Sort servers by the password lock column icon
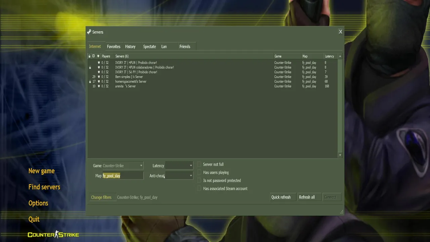430x242 pixels. 90,56
